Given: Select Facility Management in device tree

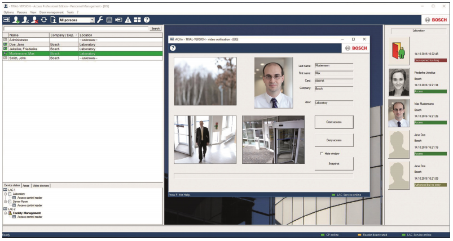Looking at the screenshot, I should point(27,213).
